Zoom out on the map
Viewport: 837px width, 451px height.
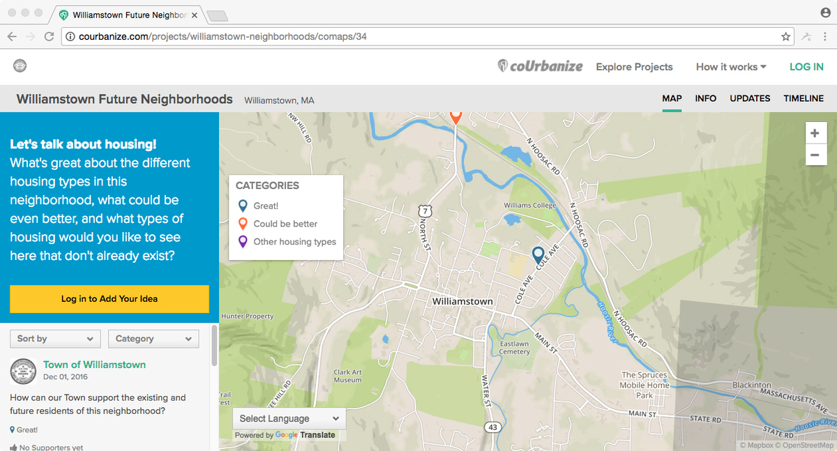tap(815, 155)
